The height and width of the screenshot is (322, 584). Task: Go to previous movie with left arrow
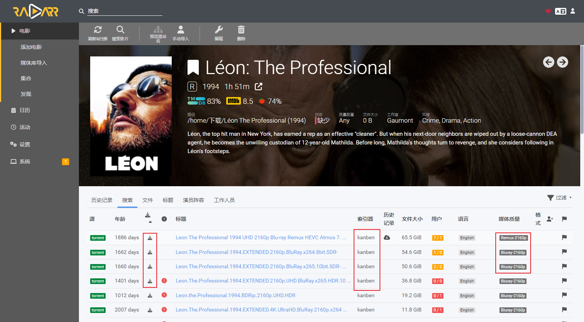549,62
